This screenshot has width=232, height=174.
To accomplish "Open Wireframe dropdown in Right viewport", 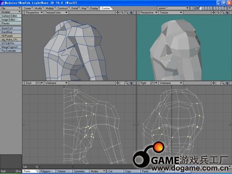I will [171, 83].
